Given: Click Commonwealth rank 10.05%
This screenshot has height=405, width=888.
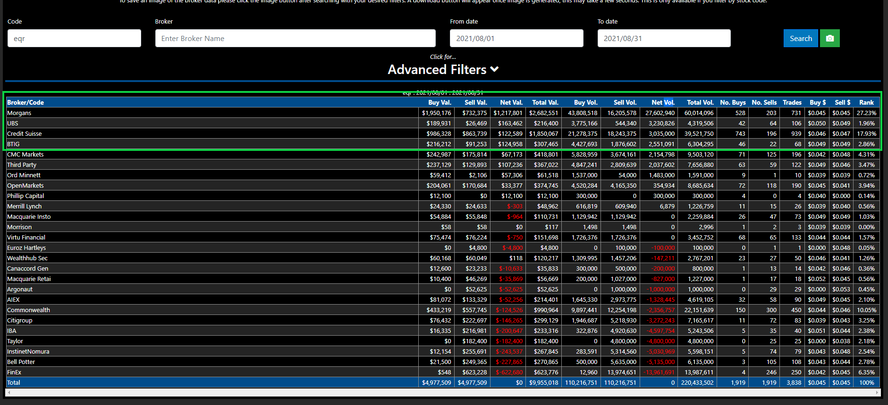Looking at the screenshot, I should pyautogui.click(x=867, y=310).
